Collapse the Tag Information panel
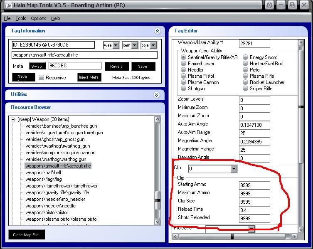The height and width of the screenshot is (249, 313). (157, 31)
